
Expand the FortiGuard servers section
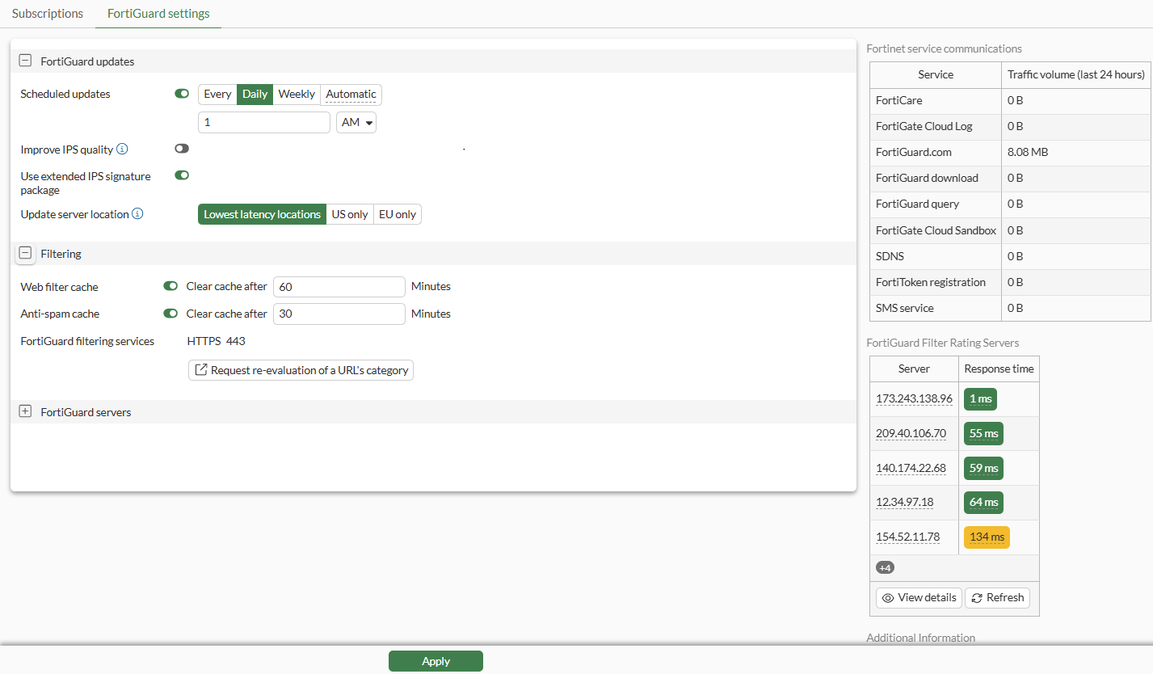click(x=25, y=411)
